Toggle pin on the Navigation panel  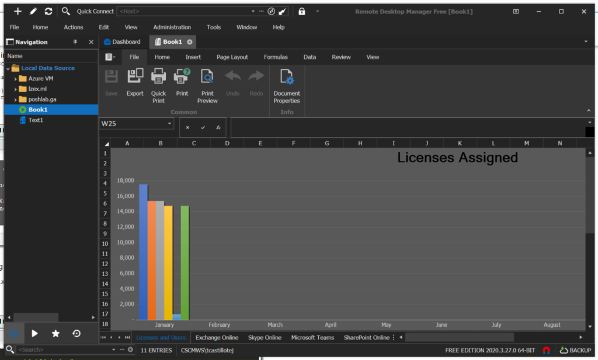(75, 42)
